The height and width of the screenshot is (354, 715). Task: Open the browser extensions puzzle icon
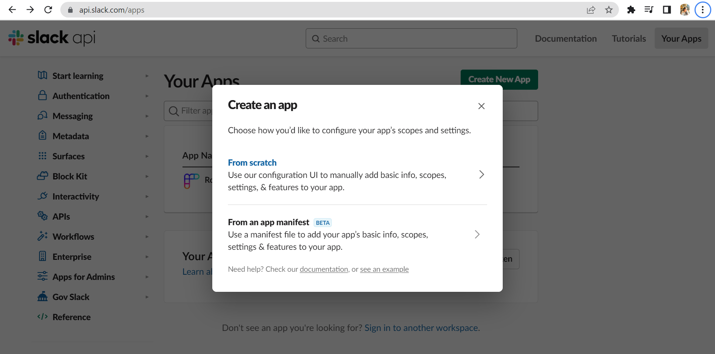631,10
